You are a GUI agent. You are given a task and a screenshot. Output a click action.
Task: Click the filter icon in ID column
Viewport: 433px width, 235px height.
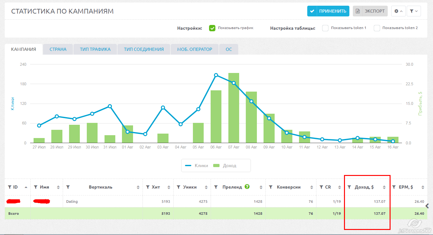click(10, 187)
